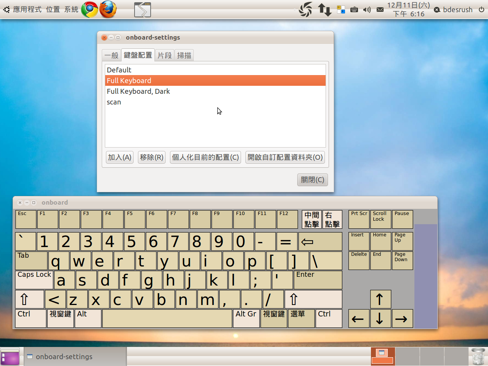Click the right Shift key on onboard
The height and width of the screenshot is (366, 488).
[x=313, y=299]
